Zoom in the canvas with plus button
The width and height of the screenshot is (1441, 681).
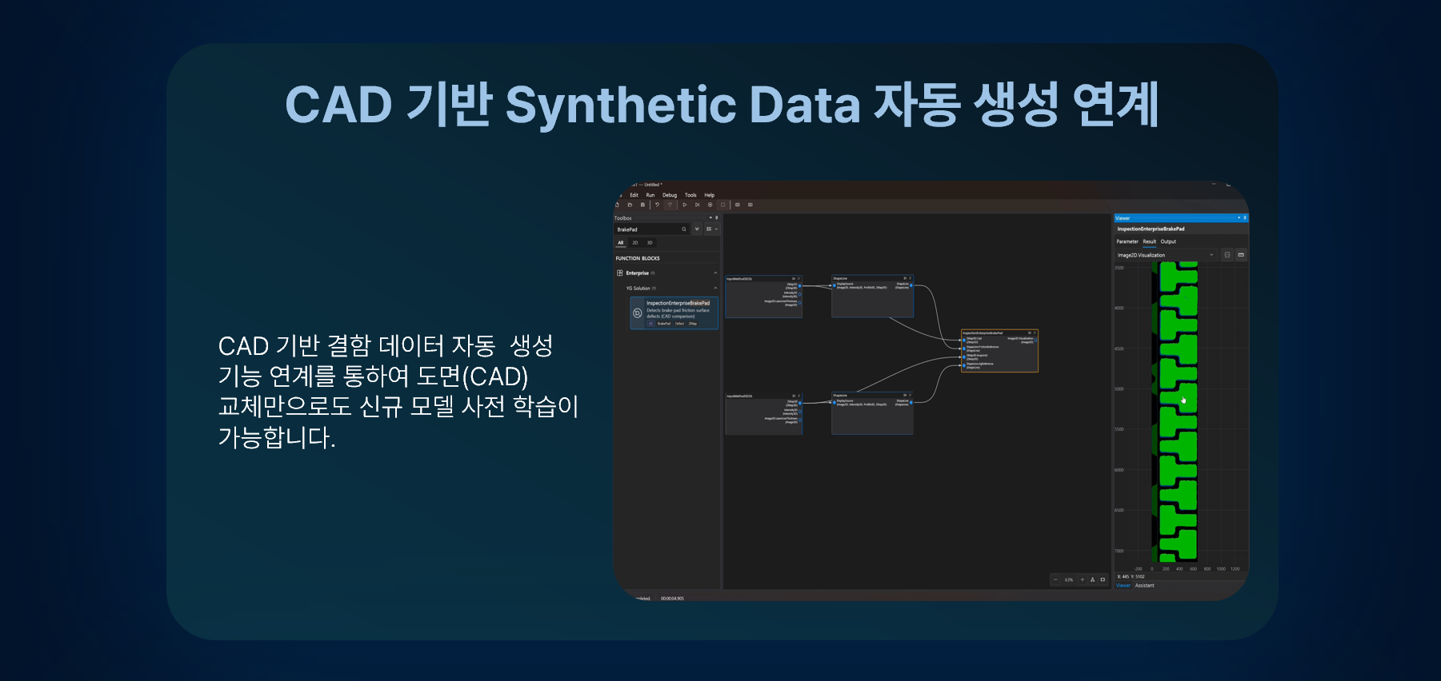pyautogui.click(x=1083, y=579)
